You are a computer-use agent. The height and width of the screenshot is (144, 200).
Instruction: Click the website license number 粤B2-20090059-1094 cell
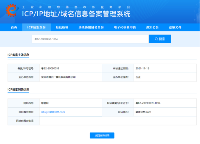point(165,103)
